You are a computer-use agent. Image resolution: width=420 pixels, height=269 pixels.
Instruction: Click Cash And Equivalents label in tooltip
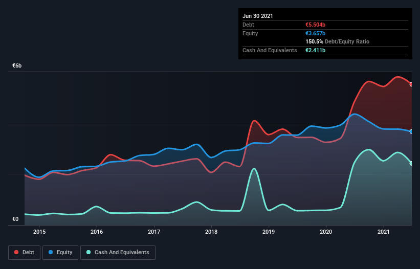click(x=270, y=50)
